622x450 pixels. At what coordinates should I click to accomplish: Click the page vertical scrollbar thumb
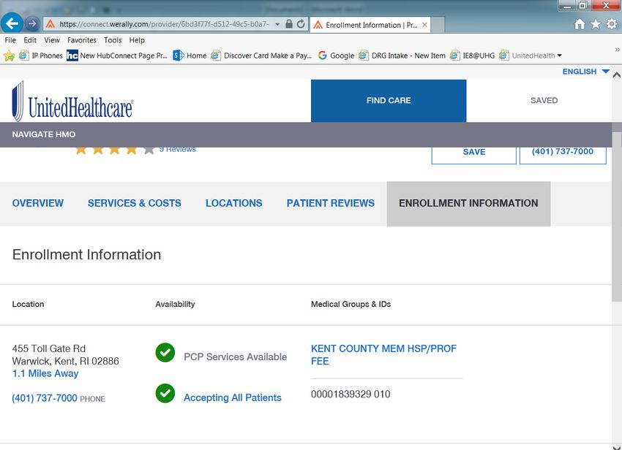click(616, 216)
